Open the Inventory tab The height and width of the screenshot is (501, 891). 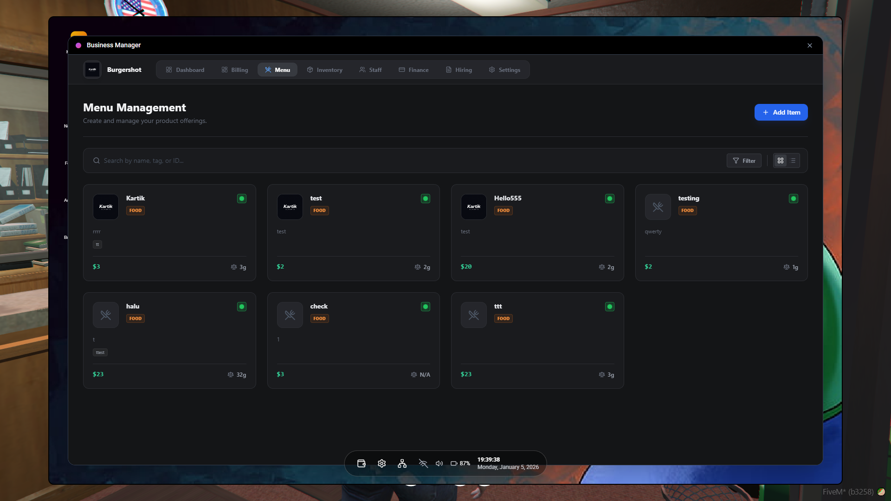click(x=324, y=70)
